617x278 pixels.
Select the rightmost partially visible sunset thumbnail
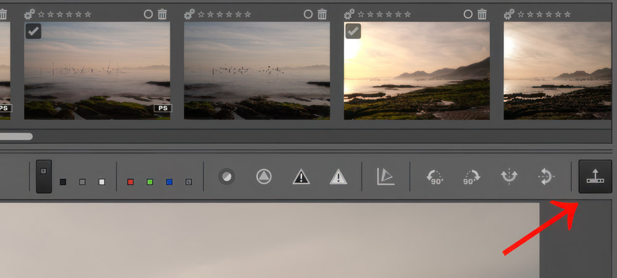[x=558, y=70]
